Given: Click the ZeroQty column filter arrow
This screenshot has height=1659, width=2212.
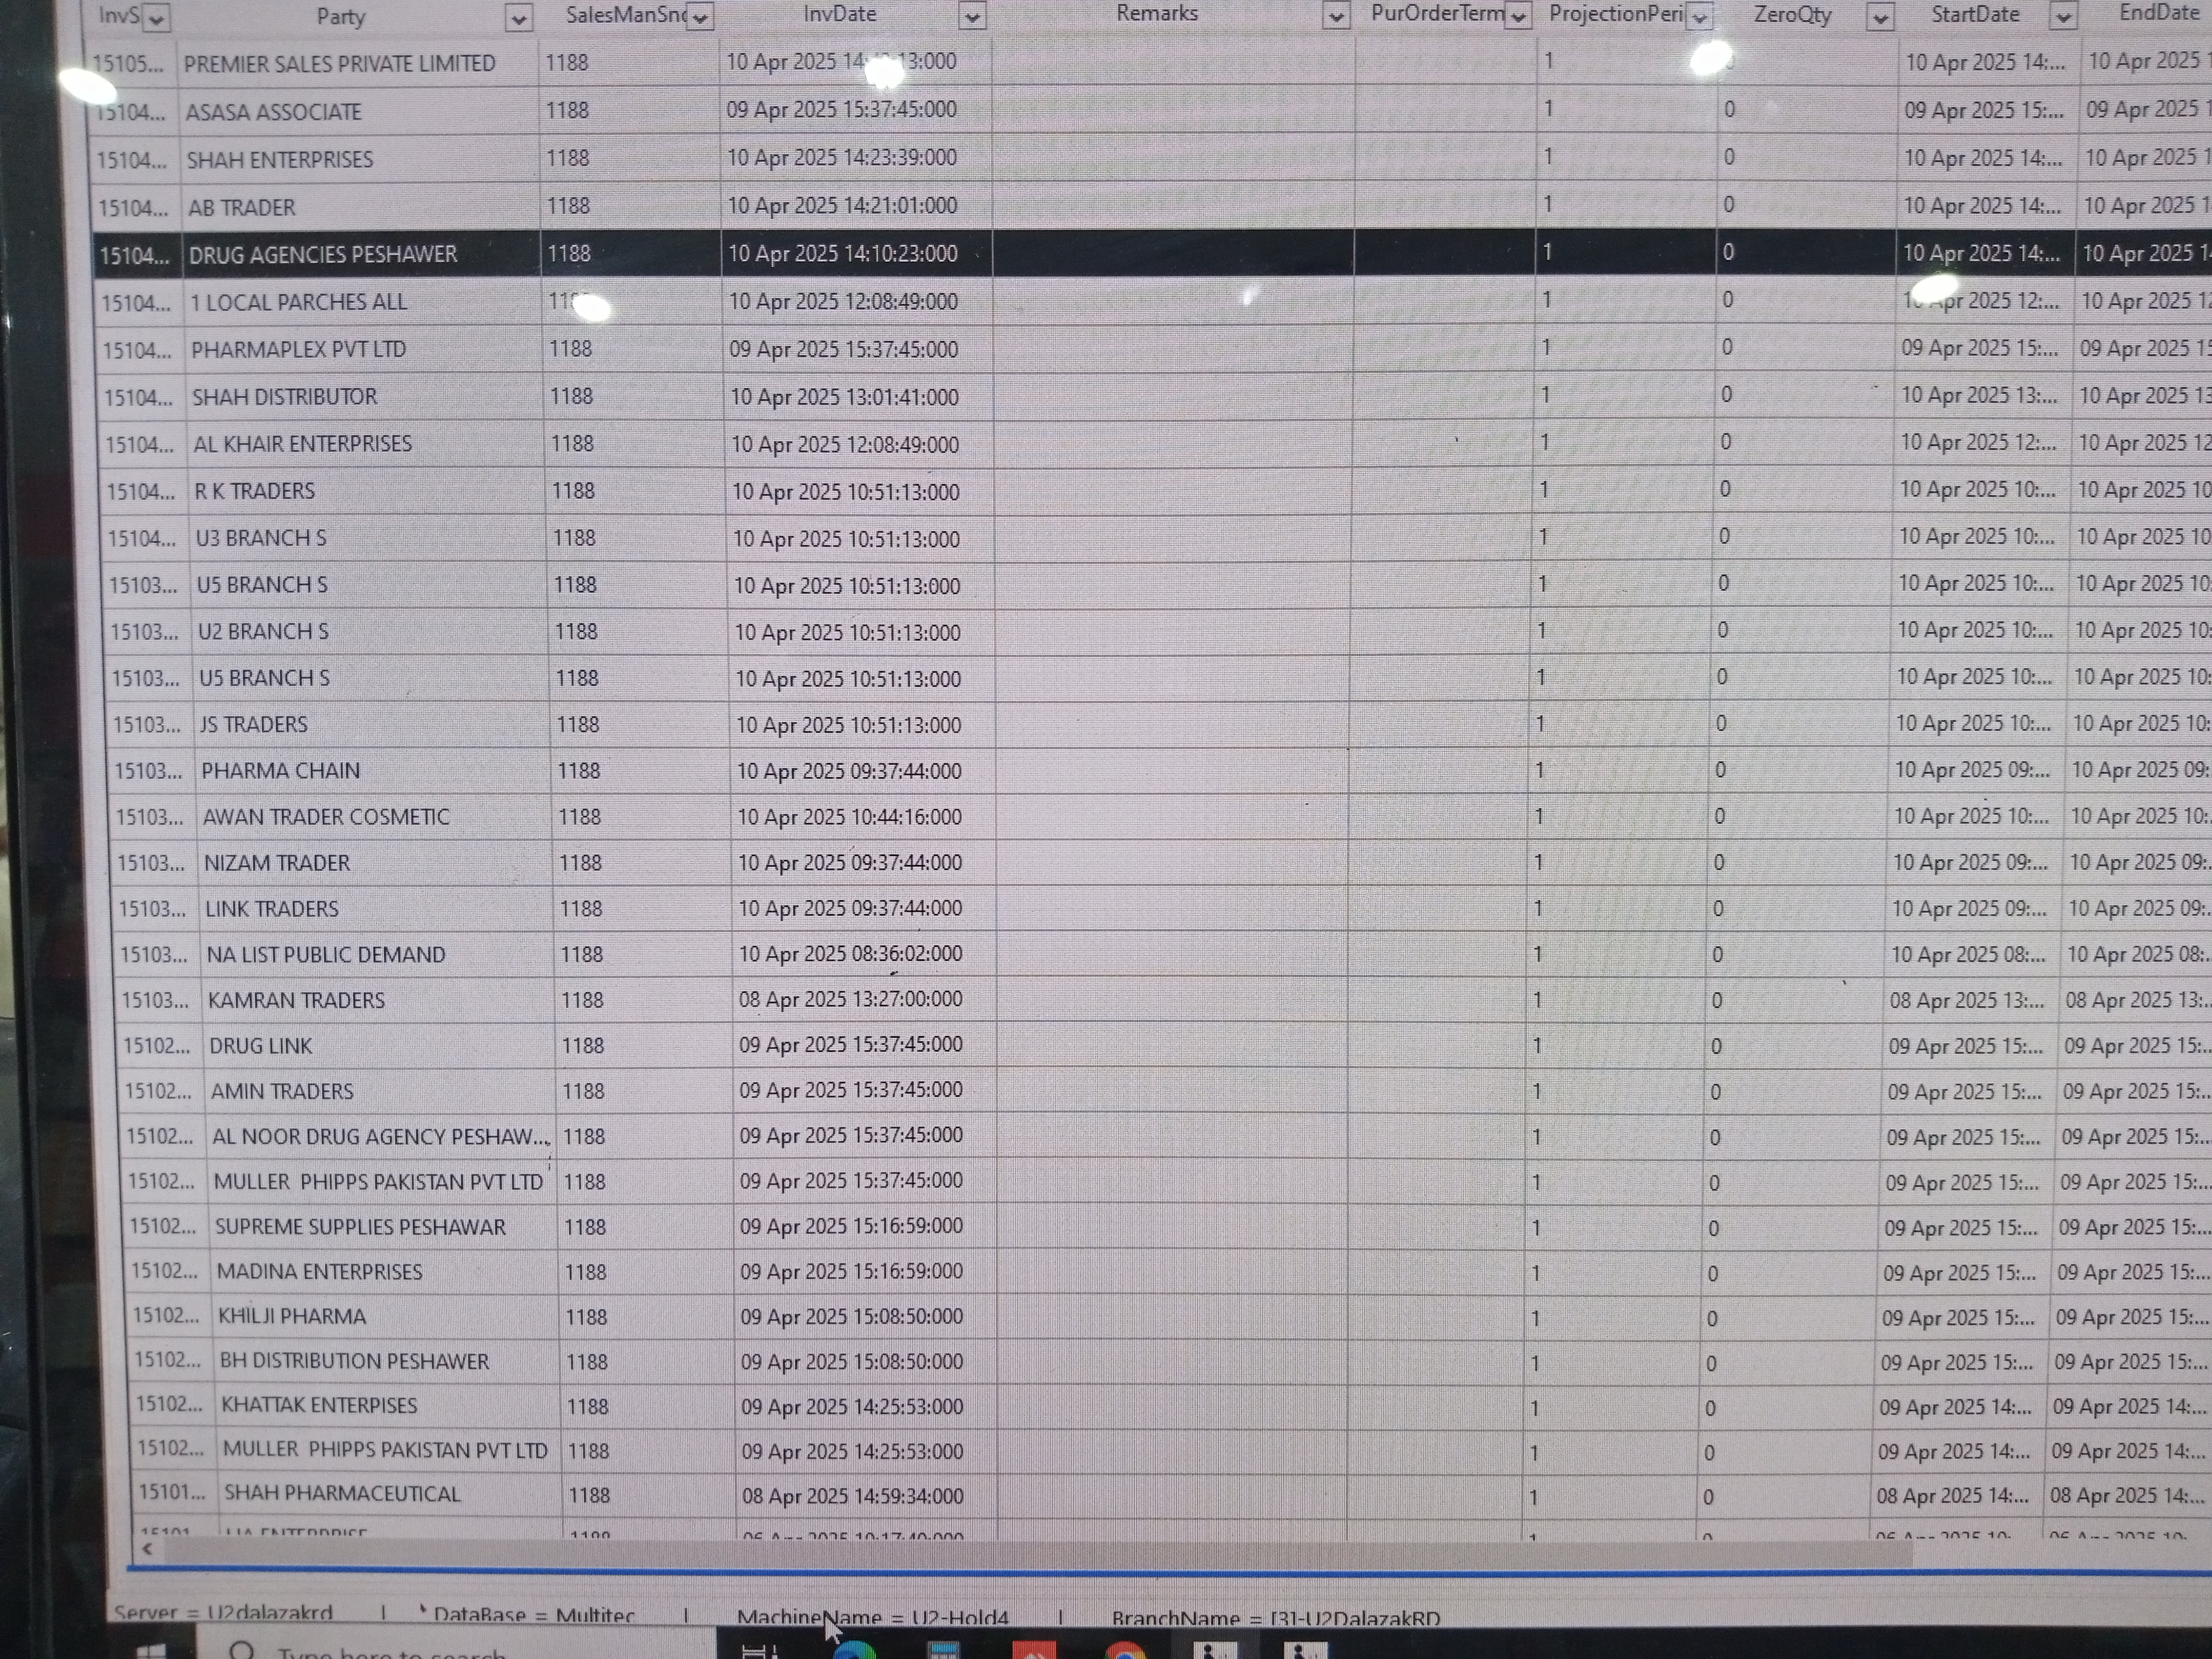Looking at the screenshot, I should click(x=1880, y=17).
